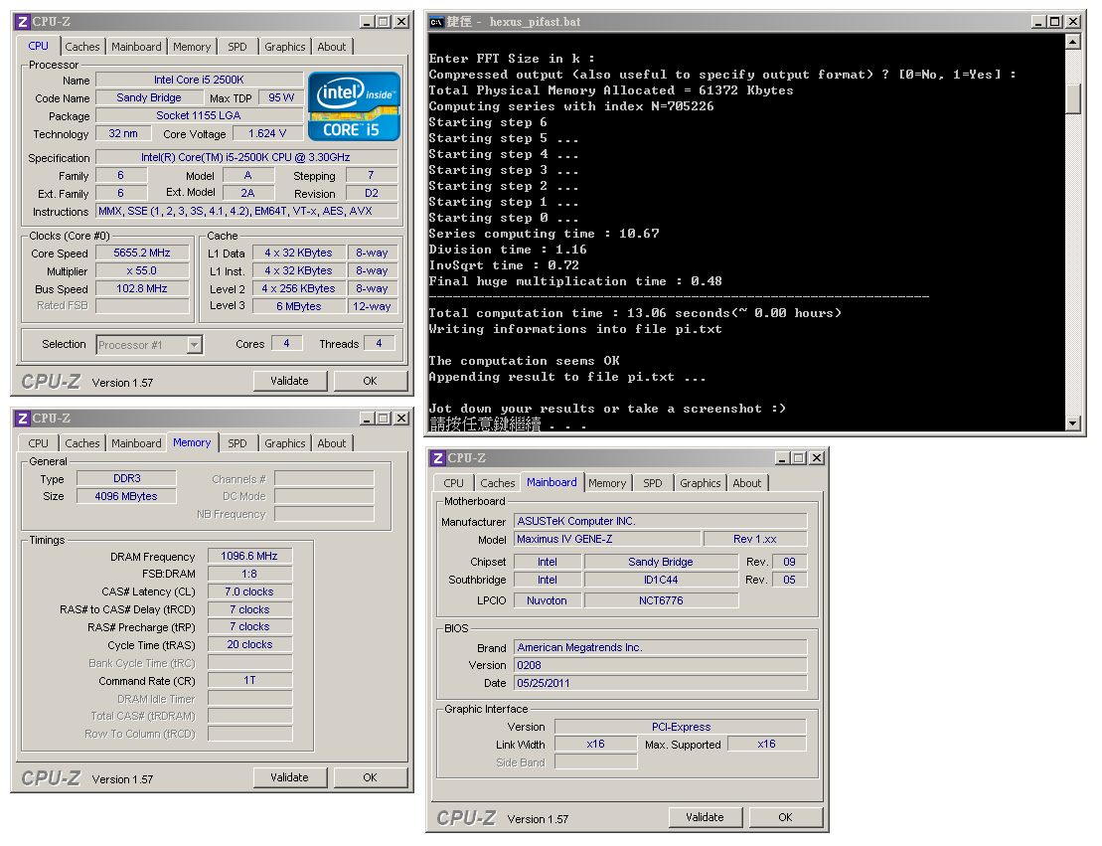Viewport: 1102px width, 846px height.
Task: Click Validate in the CPU tab window
Action: tap(289, 381)
